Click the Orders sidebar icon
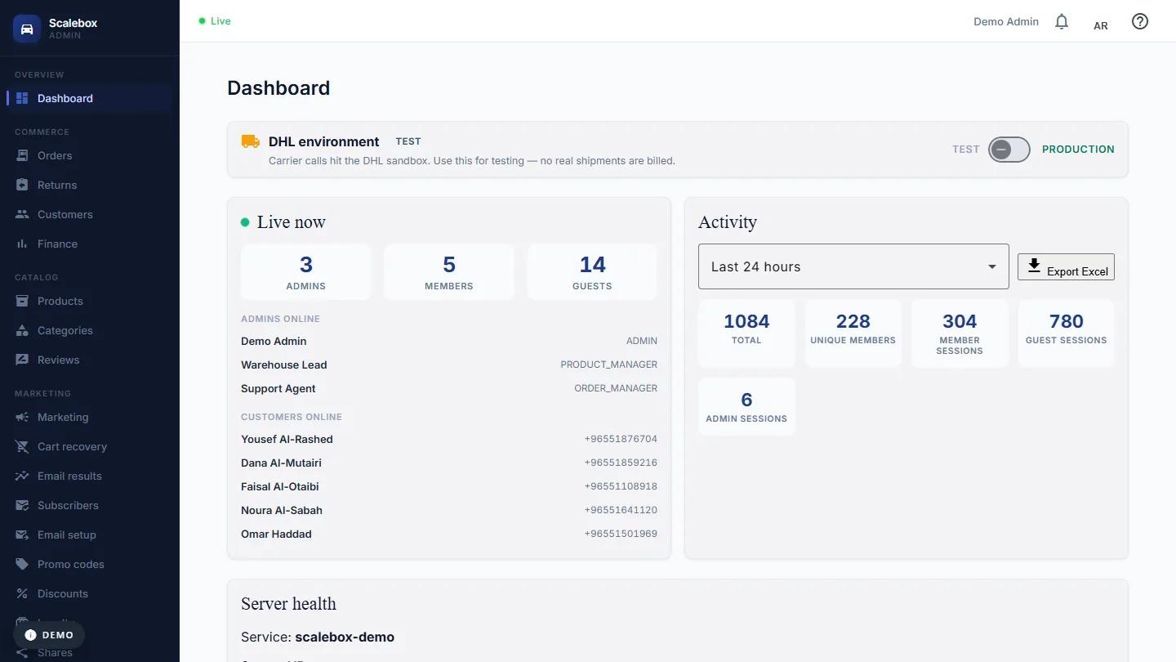The height and width of the screenshot is (662, 1176). (22, 155)
